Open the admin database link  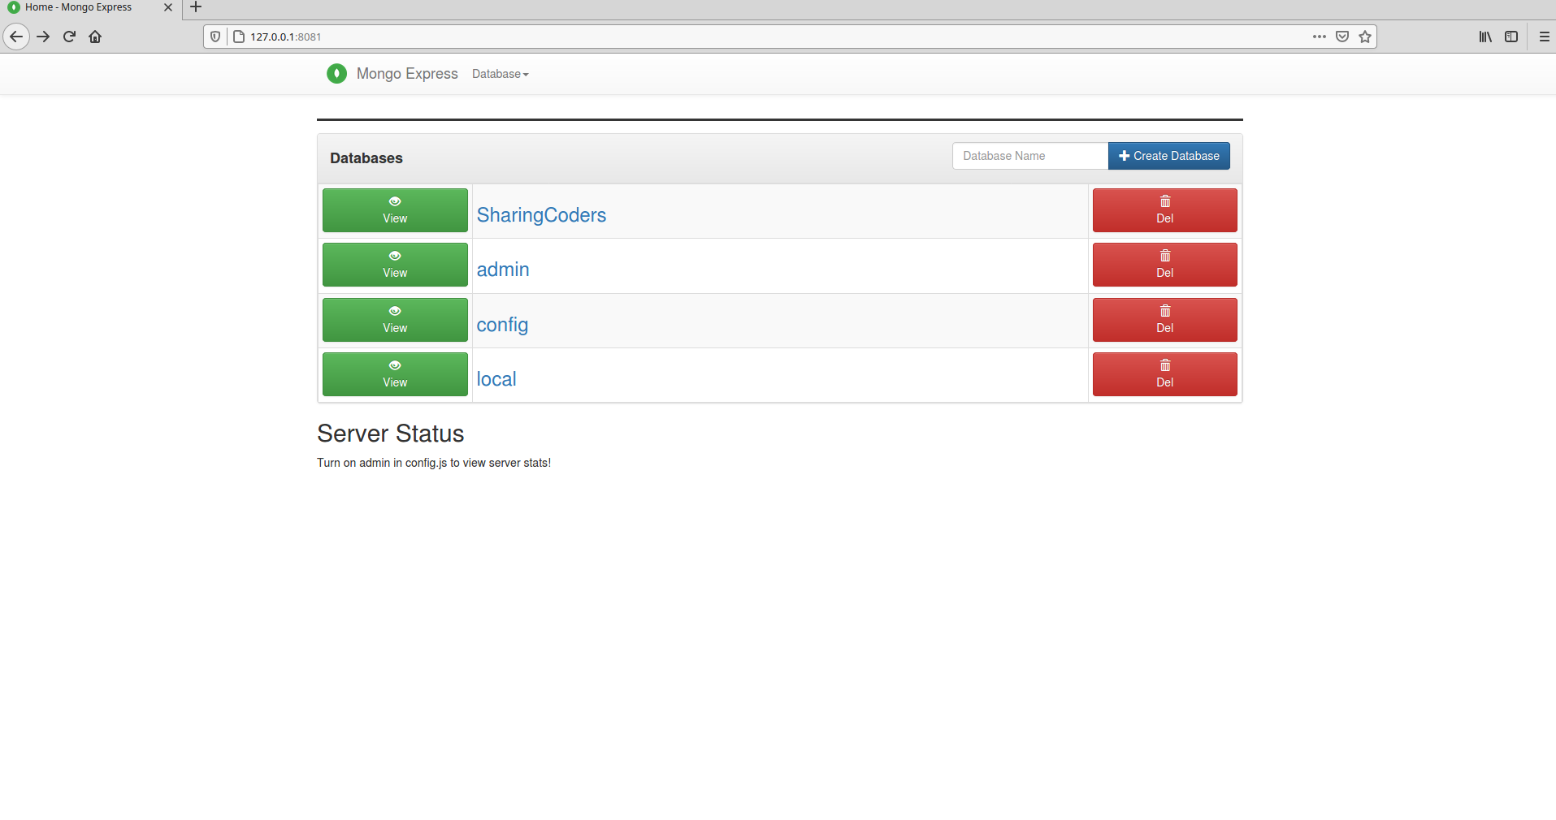coord(503,270)
